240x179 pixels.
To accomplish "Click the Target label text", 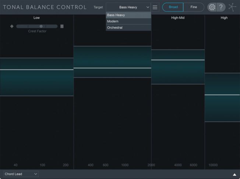I will (x=98, y=7).
